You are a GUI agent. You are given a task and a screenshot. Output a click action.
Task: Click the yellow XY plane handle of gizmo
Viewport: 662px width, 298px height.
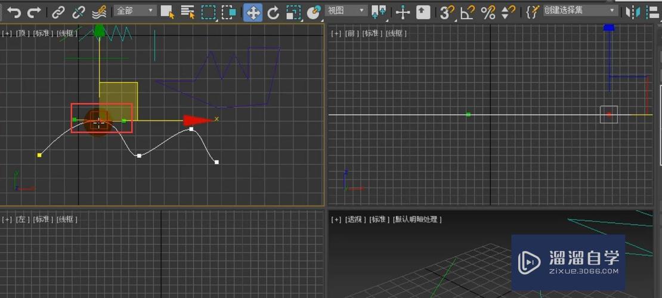pos(119,101)
